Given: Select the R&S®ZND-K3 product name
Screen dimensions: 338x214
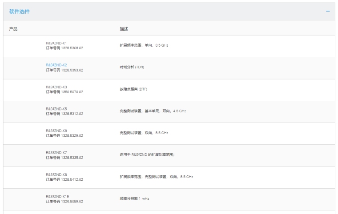Looking at the screenshot, I should [x=56, y=87].
